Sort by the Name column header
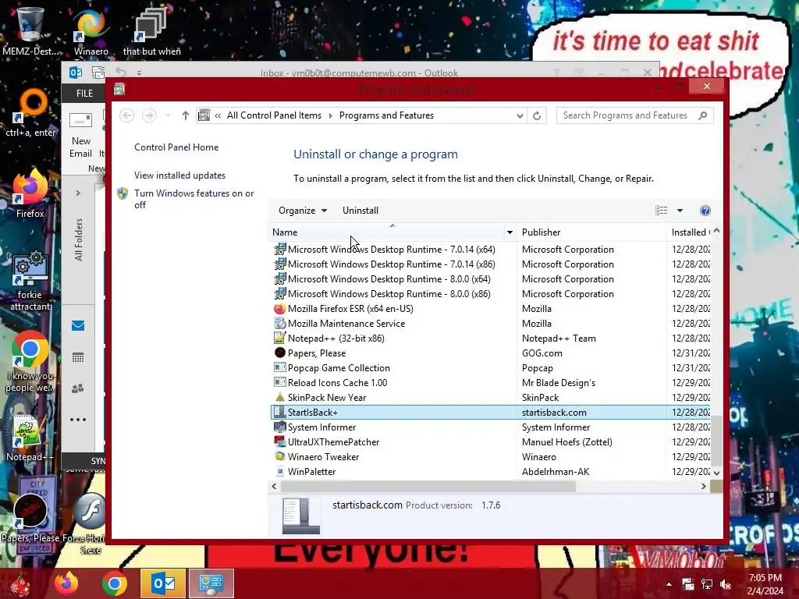This screenshot has width=799, height=599. tap(387, 232)
